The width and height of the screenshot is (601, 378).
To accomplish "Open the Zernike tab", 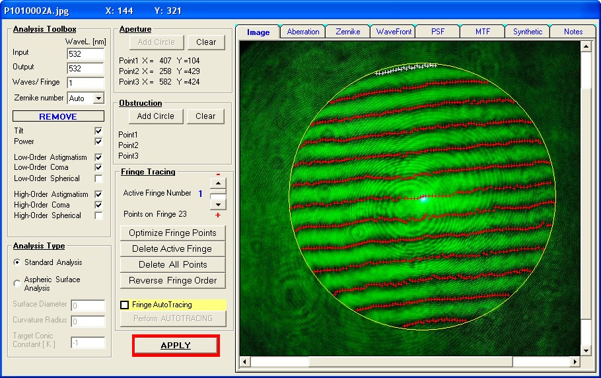I will 347,32.
